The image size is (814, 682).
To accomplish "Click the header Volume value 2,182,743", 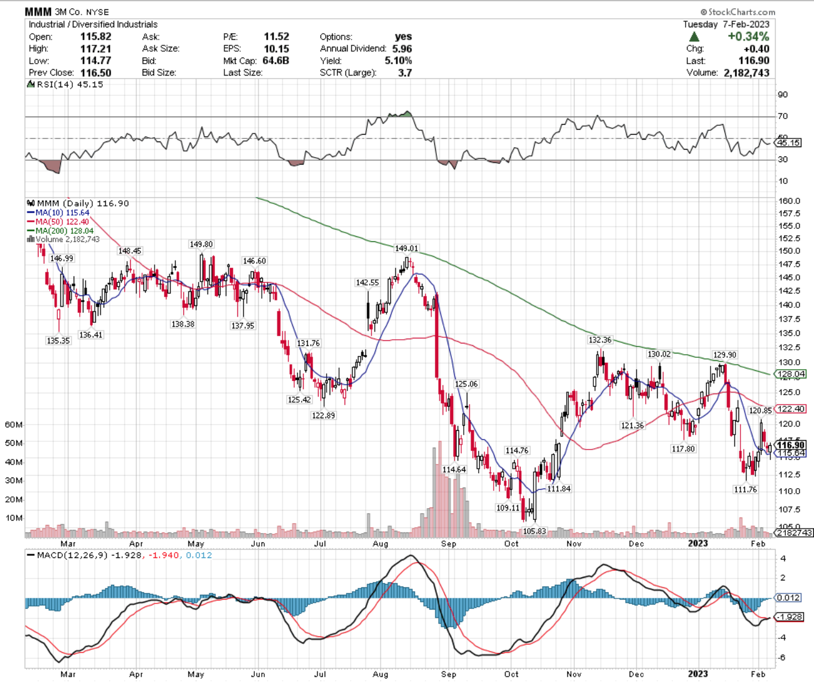I will click(747, 72).
